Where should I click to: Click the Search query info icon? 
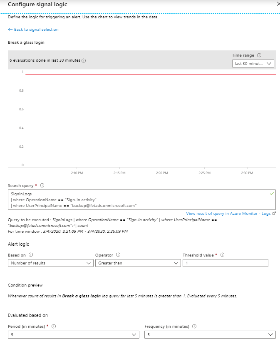click(42, 186)
